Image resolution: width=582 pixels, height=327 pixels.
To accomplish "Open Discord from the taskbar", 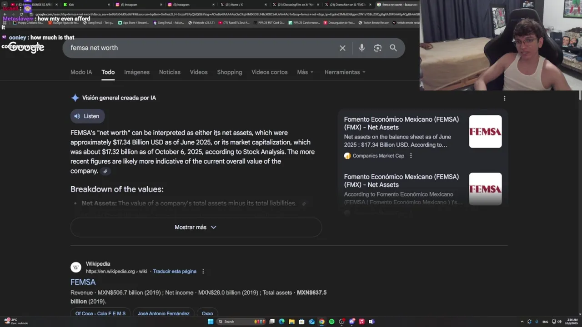I will tap(351, 322).
